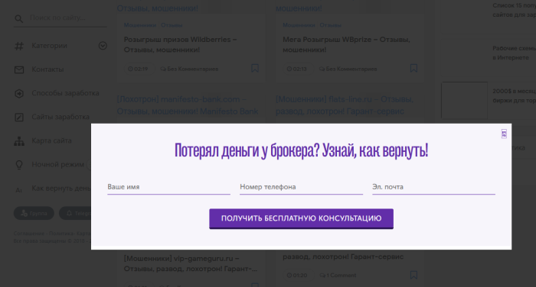
Task: Open "Список 15 популярных" sidebar article
Action: click(514, 10)
